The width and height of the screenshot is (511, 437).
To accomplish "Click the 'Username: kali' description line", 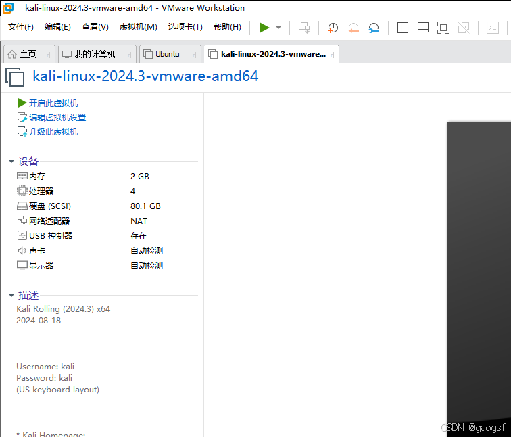I will 45,367.
